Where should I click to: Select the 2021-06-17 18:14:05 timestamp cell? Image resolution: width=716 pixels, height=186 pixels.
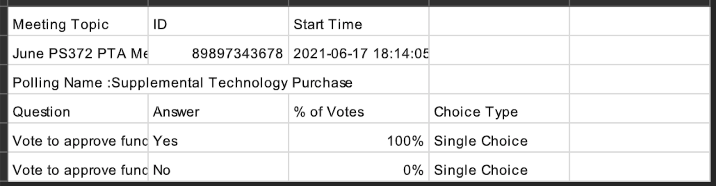tap(358, 50)
